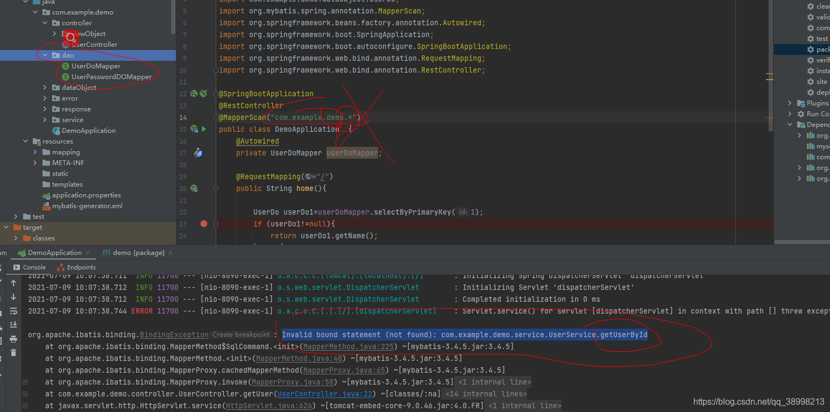Click scroll-down arrow in console toolbar
Screen dimensions: 830x412
[13, 297]
